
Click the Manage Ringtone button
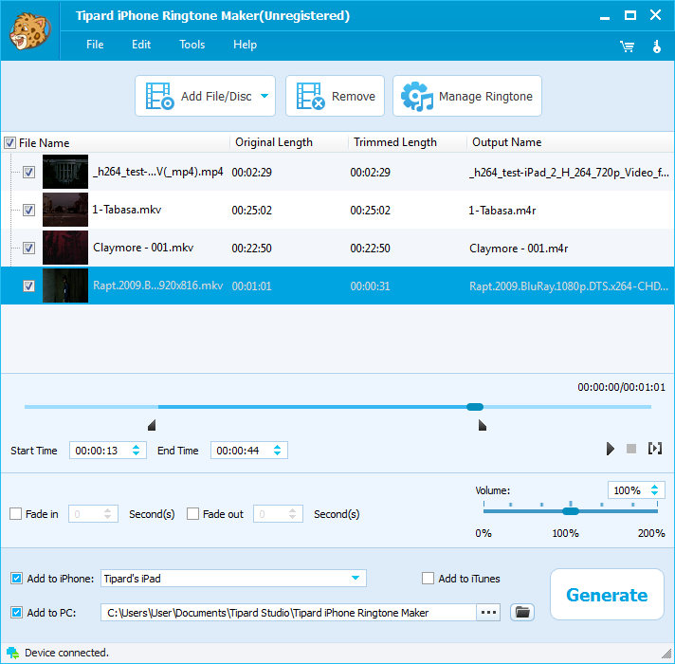point(467,96)
